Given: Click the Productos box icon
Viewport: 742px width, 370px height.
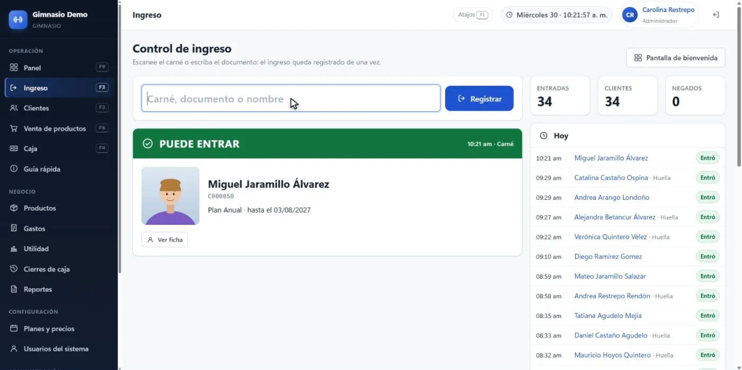Looking at the screenshot, I should (x=14, y=208).
